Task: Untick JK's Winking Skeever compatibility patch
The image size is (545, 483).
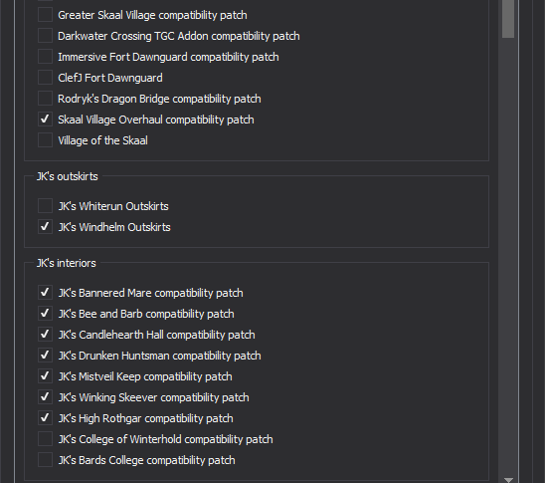Action: [x=45, y=397]
